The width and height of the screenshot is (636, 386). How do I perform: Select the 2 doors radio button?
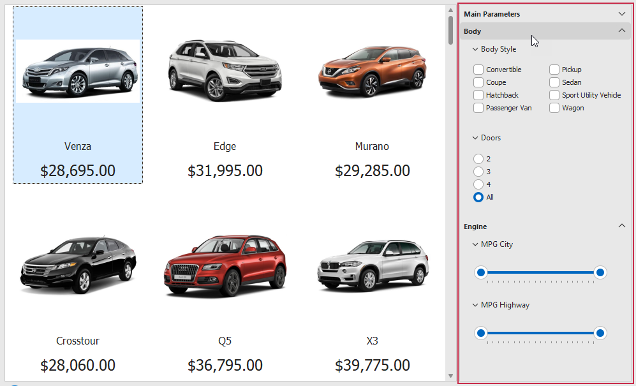[478, 159]
